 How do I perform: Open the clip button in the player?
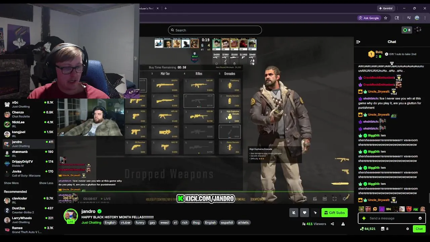pos(315,199)
